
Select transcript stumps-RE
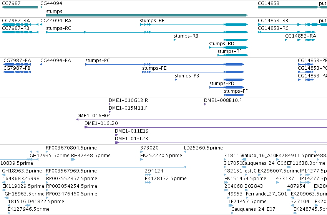pyautogui.click(x=194, y=25)
